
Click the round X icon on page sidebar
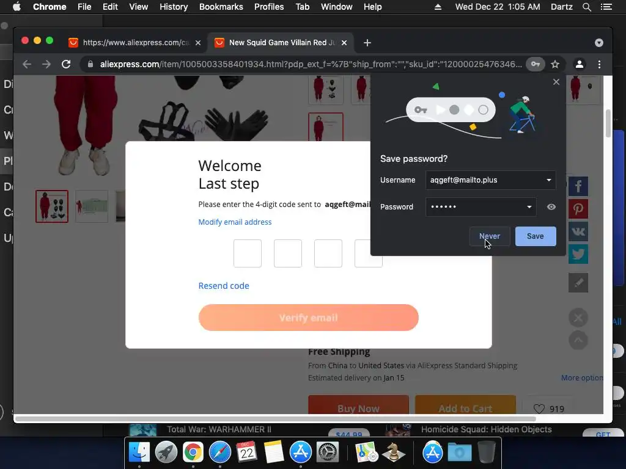[578, 318]
